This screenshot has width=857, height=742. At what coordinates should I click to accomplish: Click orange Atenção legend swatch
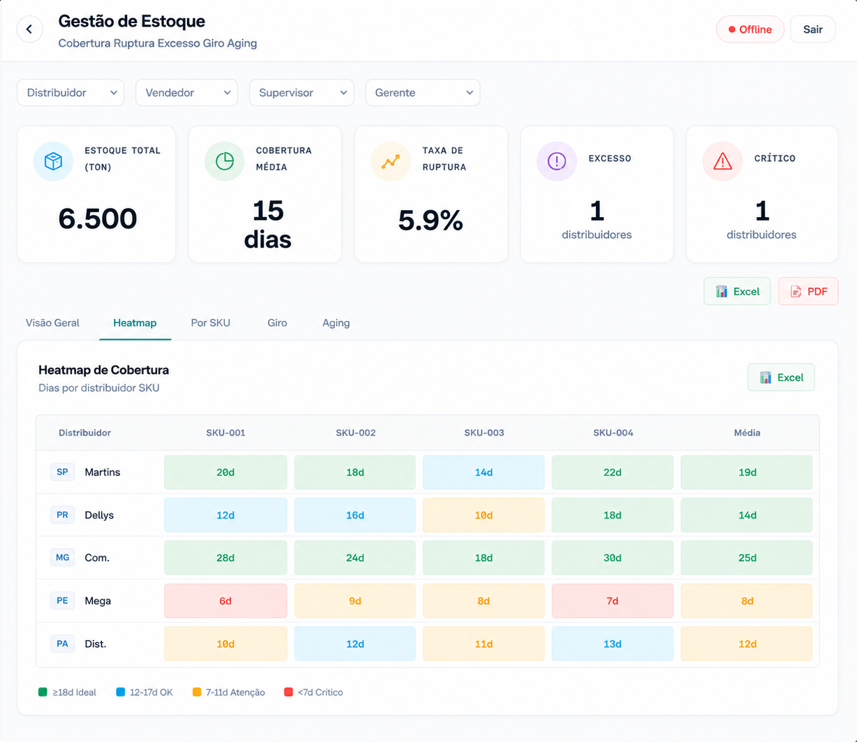click(x=197, y=692)
